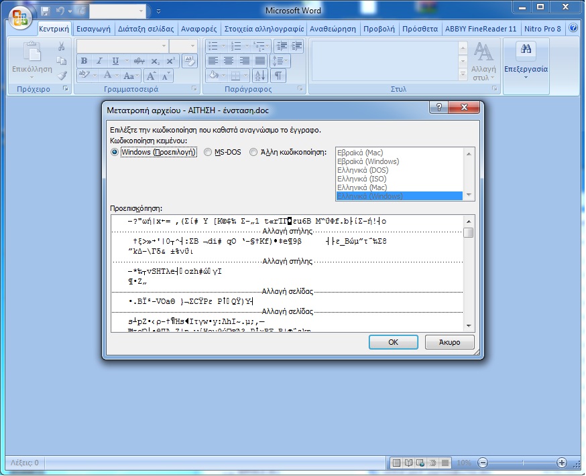Open Γραμματοσειρά dialog launcher
586x476 pixels.
pyautogui.click(x=194, y=88)
